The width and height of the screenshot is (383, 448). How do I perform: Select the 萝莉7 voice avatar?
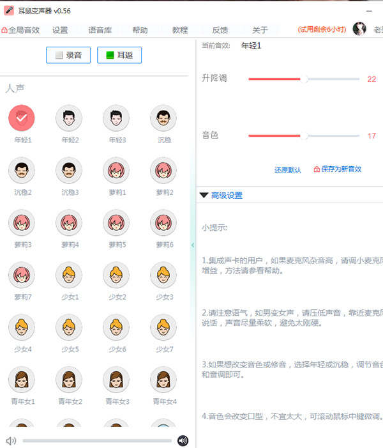(22, 275)
